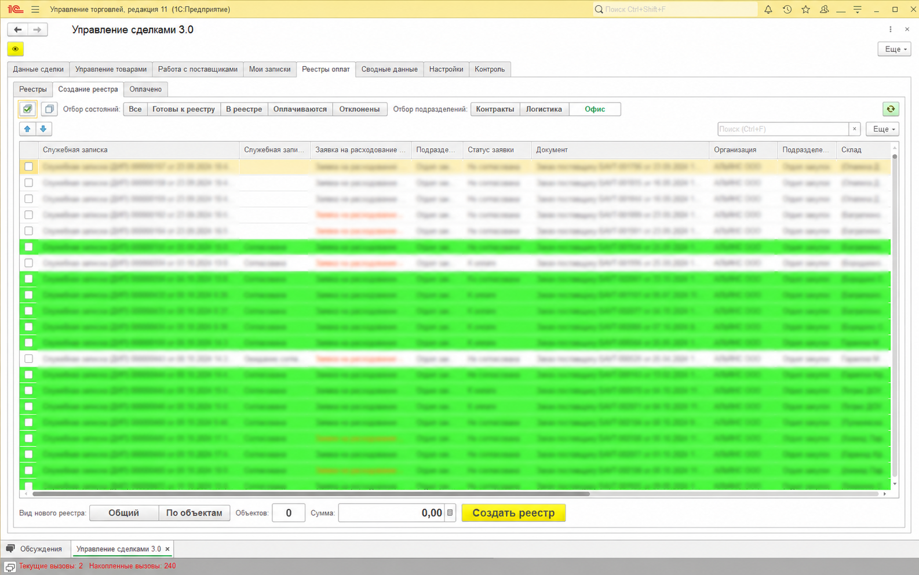Open favorites star icon
919x575 pixels.
(x=805, y=9)
